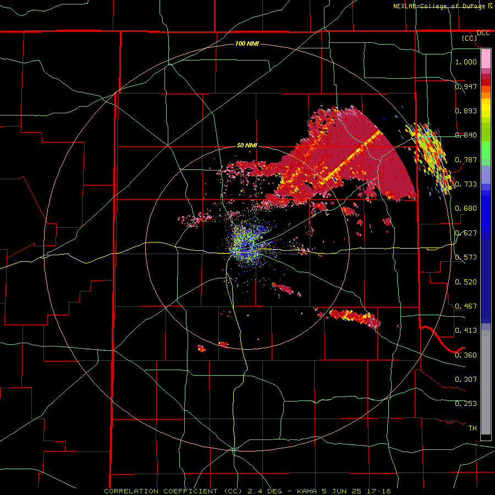Viewport: 495px width, 495px height.
Task: Click the 0.467 color scale value
Action: [466, 306]
